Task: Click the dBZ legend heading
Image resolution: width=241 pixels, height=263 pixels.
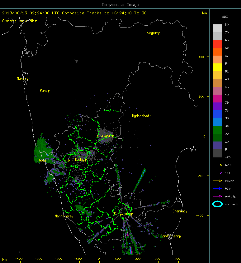Action: [x=225, y=17]
